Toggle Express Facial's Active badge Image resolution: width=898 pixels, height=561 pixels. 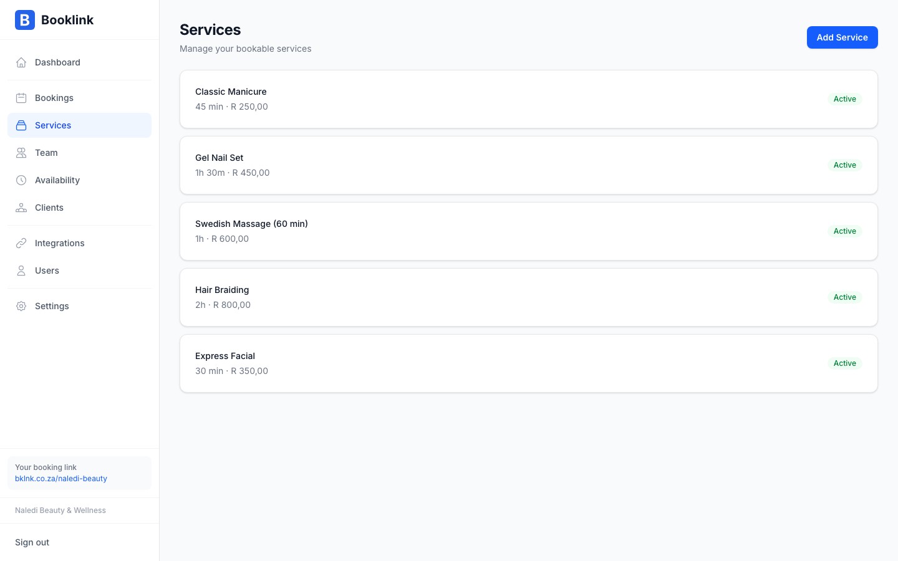pos(845,363)
